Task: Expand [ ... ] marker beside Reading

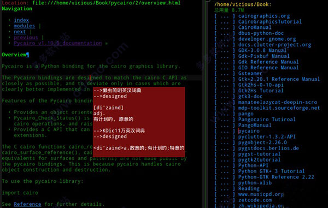Action: click(x=225, y=188)
